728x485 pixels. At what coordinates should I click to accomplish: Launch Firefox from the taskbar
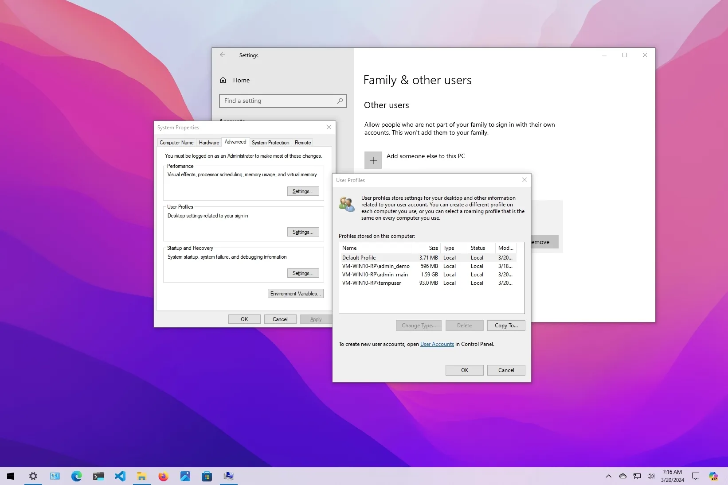coord(163,476)
